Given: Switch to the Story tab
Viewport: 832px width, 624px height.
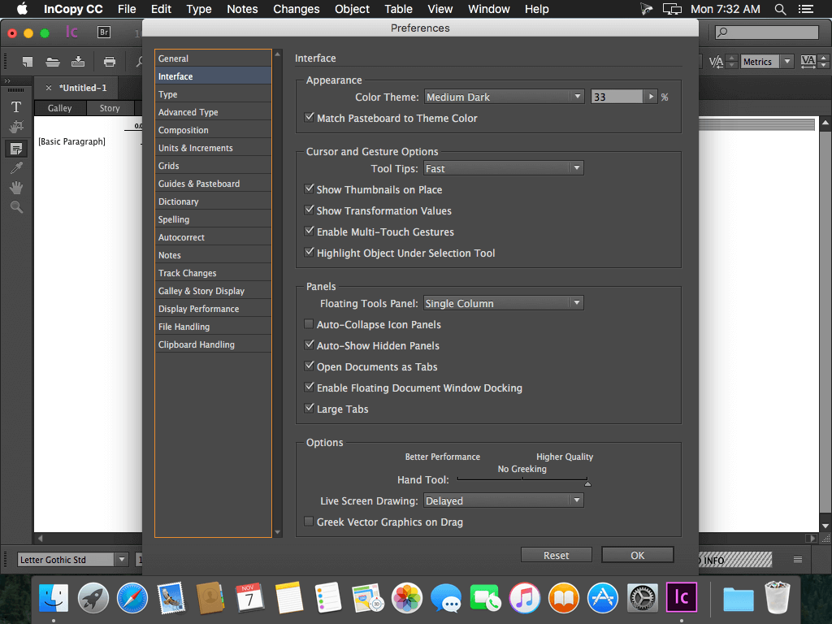Looking at the screenshot, I should [x=110, y=108].
